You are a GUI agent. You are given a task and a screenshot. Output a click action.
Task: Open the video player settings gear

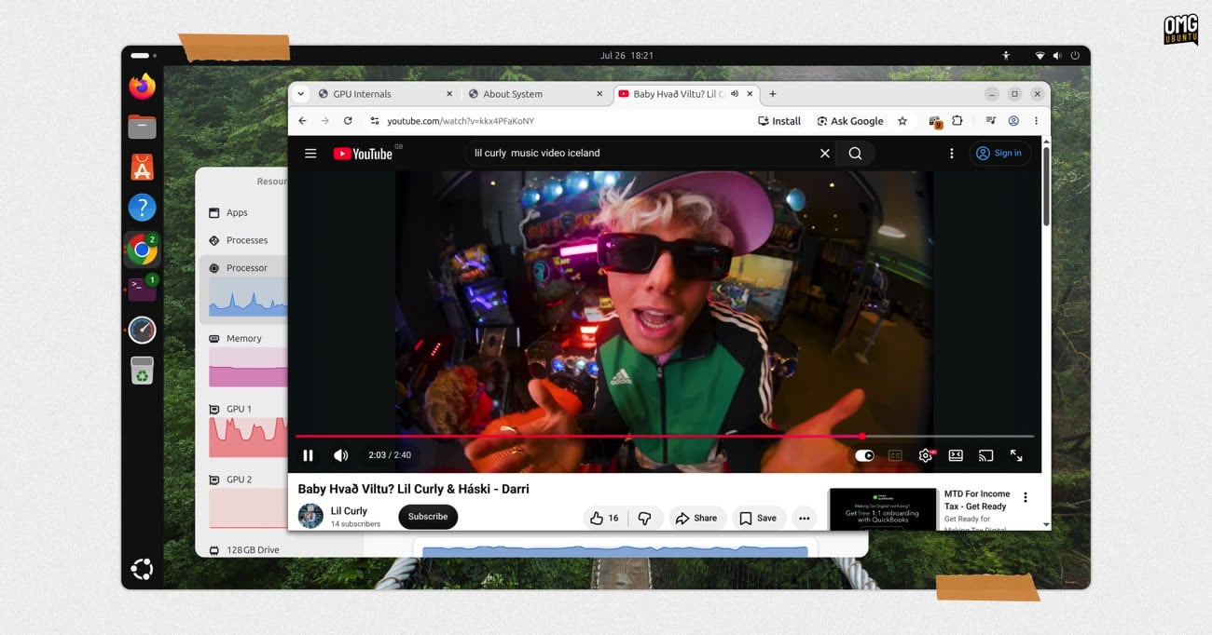[926, 455]
